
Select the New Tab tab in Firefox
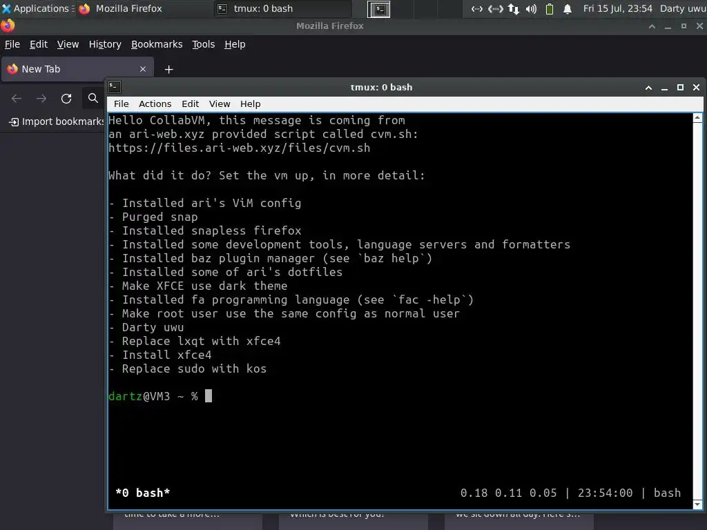[x=77, y=69]
